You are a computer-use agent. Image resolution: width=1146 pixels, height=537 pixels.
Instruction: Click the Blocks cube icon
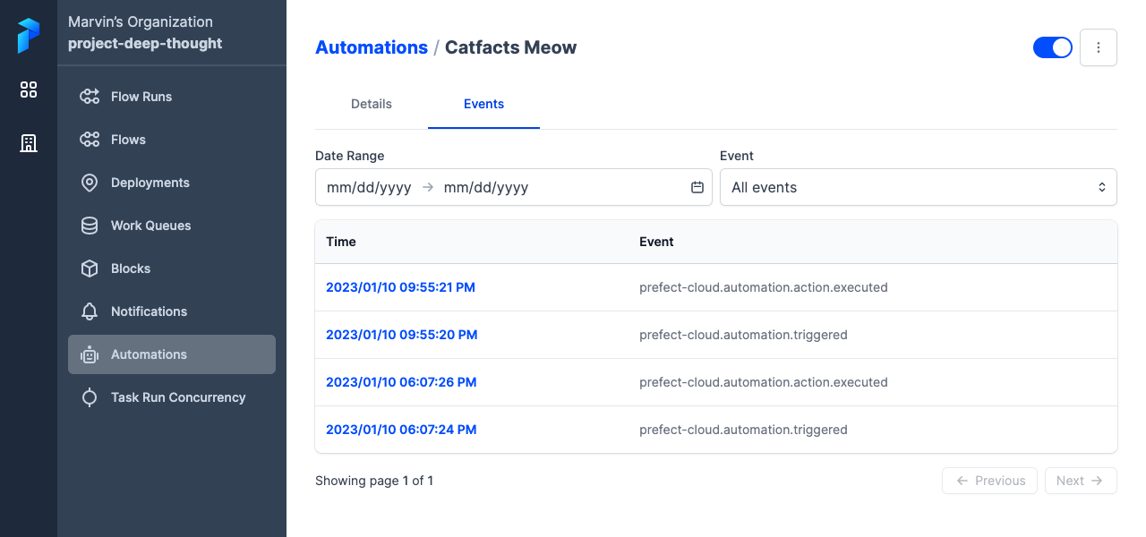click(x=90, y=268)
